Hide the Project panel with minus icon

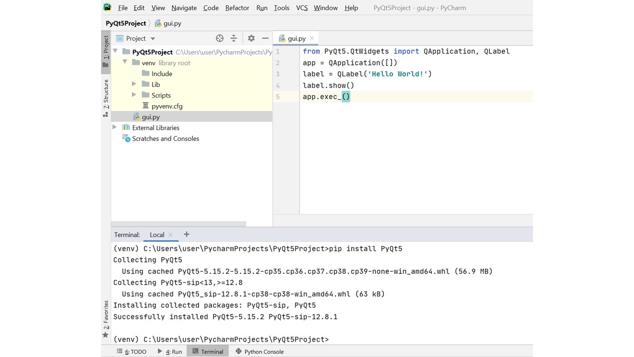265,38
